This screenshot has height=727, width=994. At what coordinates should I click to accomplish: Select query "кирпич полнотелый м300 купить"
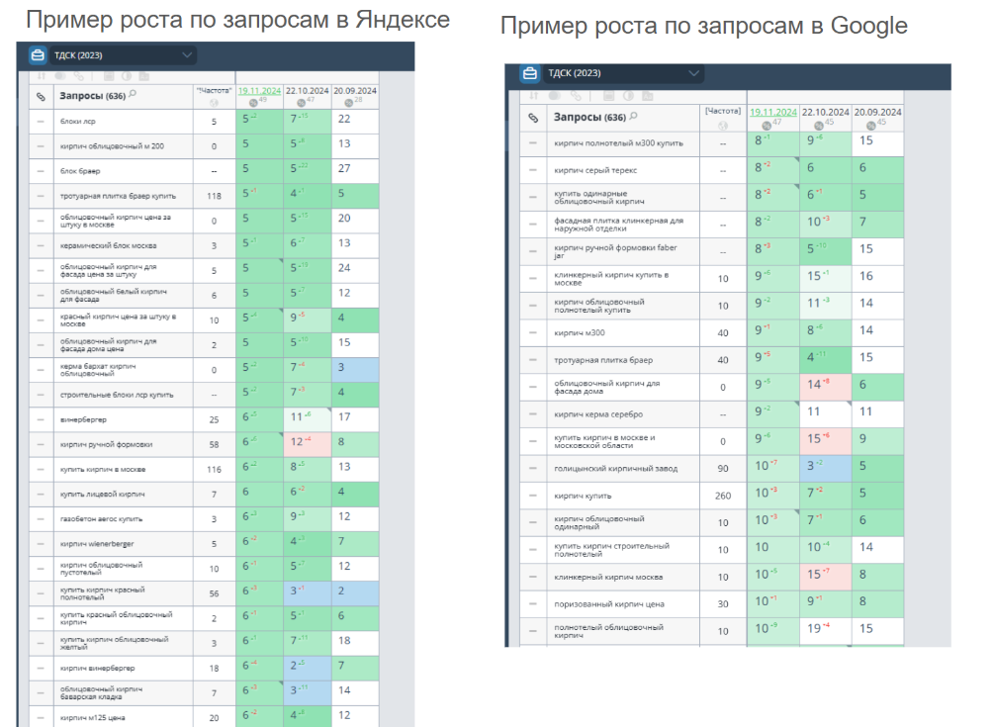(618, 143)
